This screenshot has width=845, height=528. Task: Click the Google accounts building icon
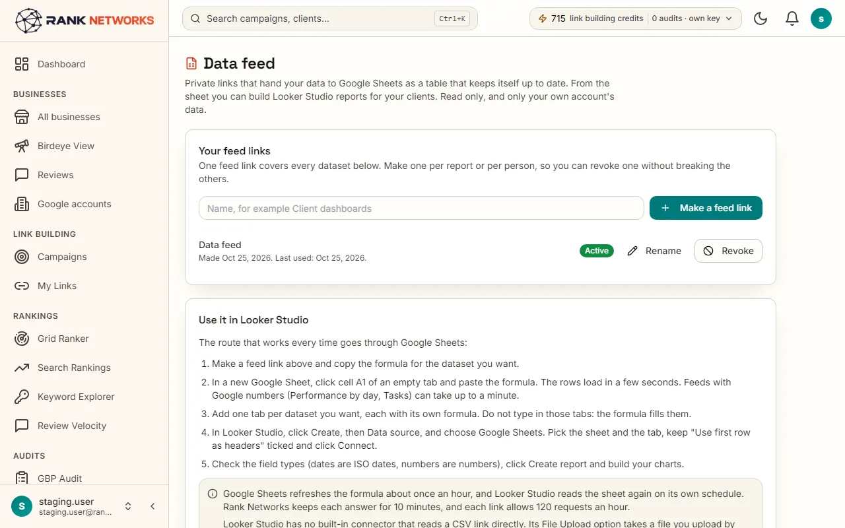tap(22, 204)
